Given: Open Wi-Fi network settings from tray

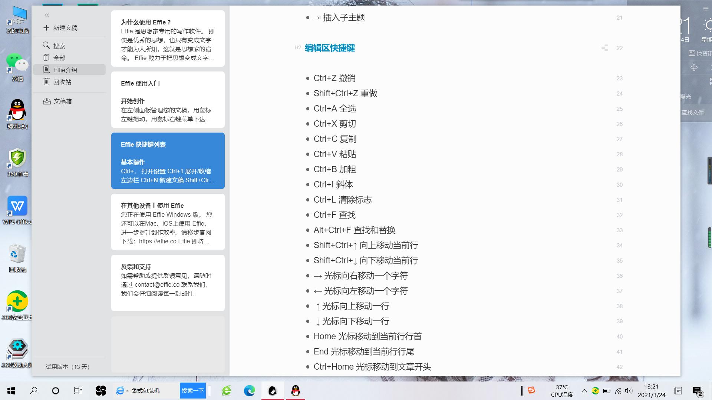Looking at the screenshot, I should tap(618, 390).
